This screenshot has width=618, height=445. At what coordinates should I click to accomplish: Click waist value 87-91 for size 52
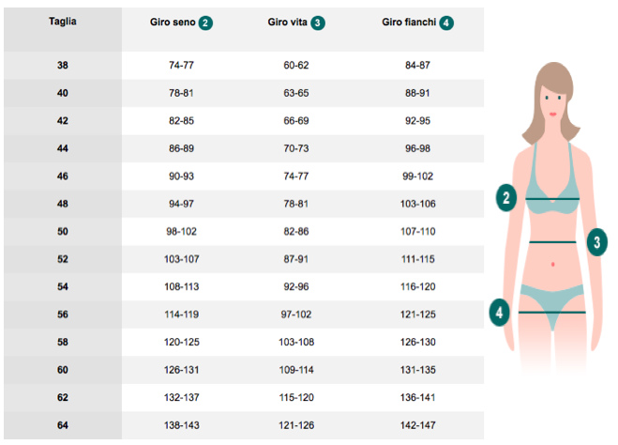296,259
